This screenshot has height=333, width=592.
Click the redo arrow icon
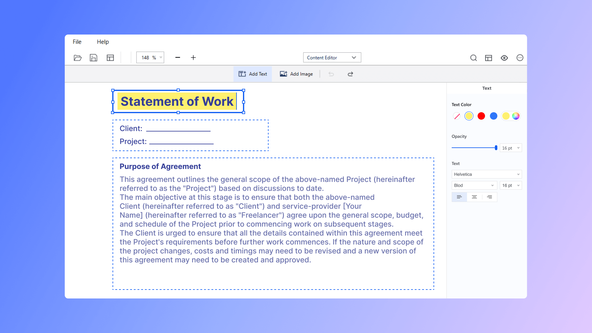coord(350,74)
